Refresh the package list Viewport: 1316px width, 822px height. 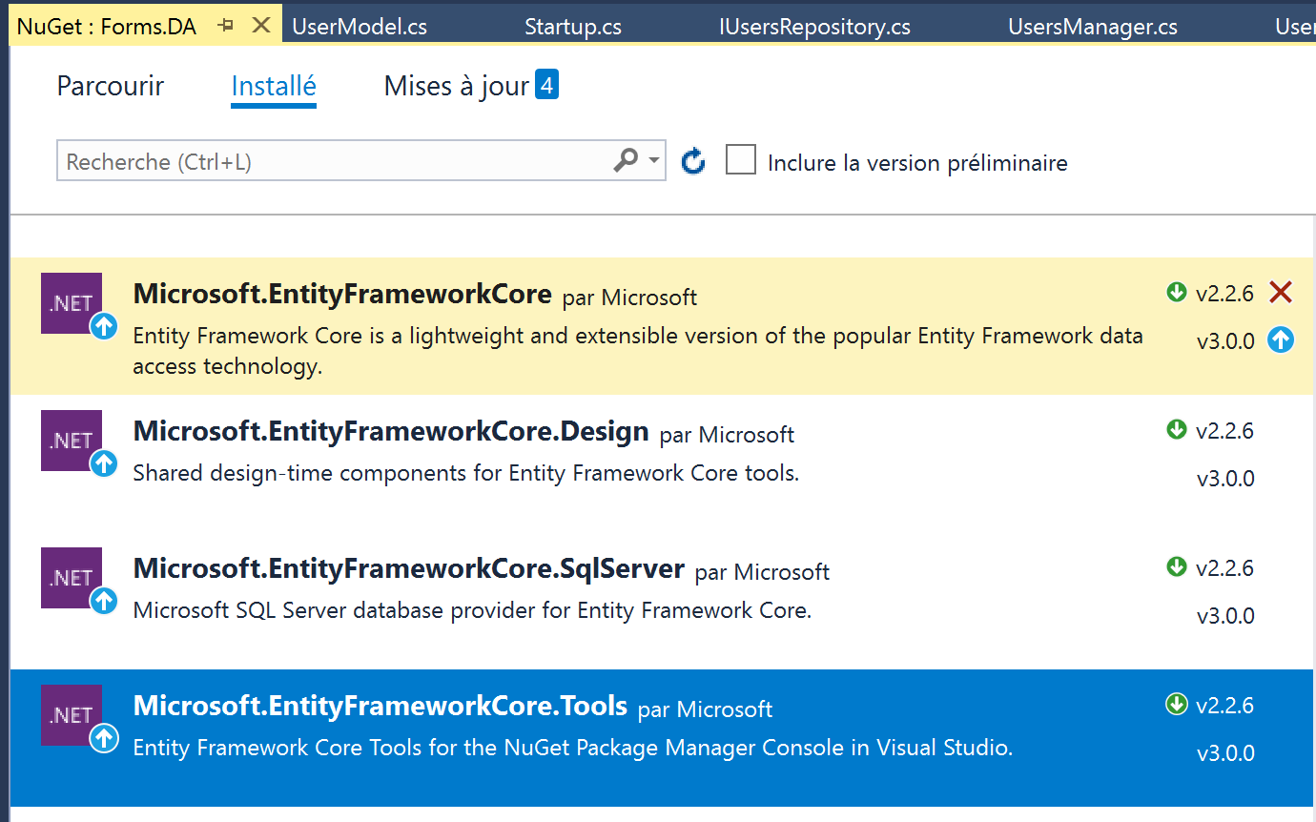click(693, 161)
